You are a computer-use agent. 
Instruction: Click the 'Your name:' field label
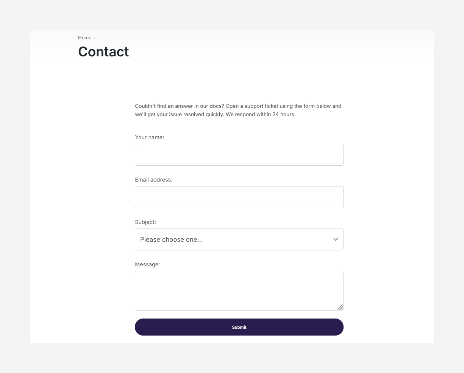click(x=149, y=137)
